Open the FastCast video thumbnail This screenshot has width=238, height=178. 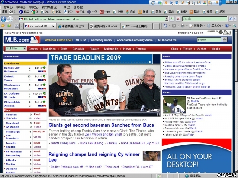pos(174,105)
